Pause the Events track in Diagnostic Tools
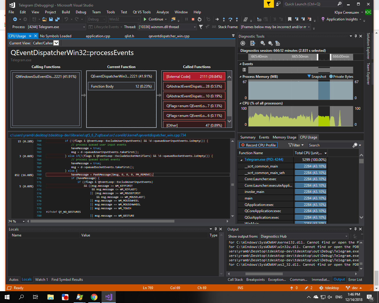379x303 pixels. 244,70
